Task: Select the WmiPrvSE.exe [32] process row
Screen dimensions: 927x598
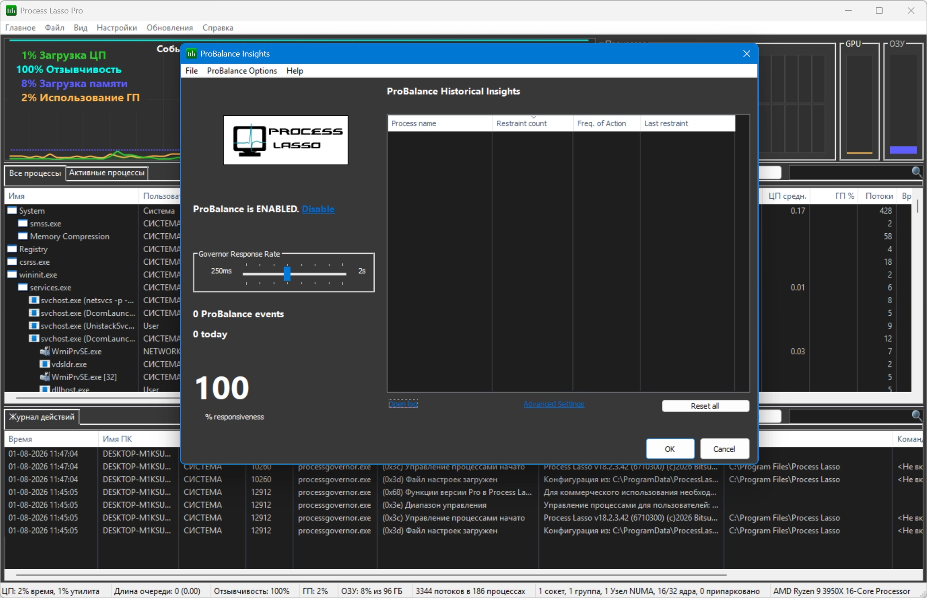Action: (x=92, y=377)
